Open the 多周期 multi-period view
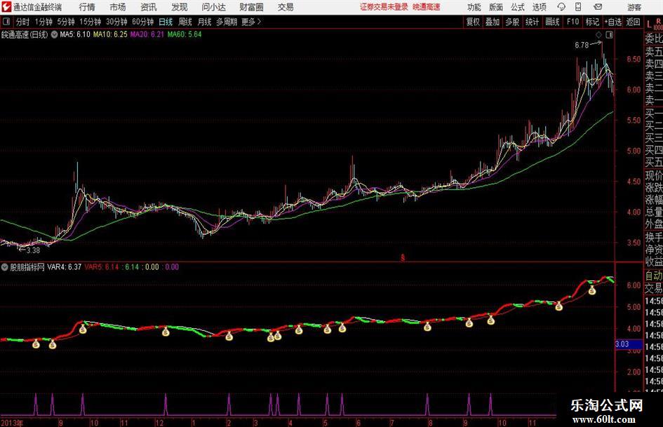The image size is (663, 427). click(x=226, y=22)
